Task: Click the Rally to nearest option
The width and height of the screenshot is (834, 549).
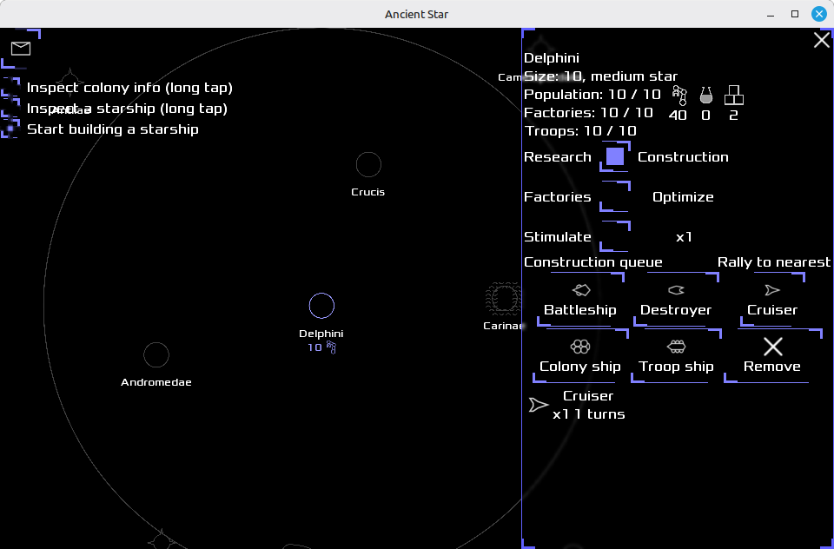Action: (x=773, y=262)
